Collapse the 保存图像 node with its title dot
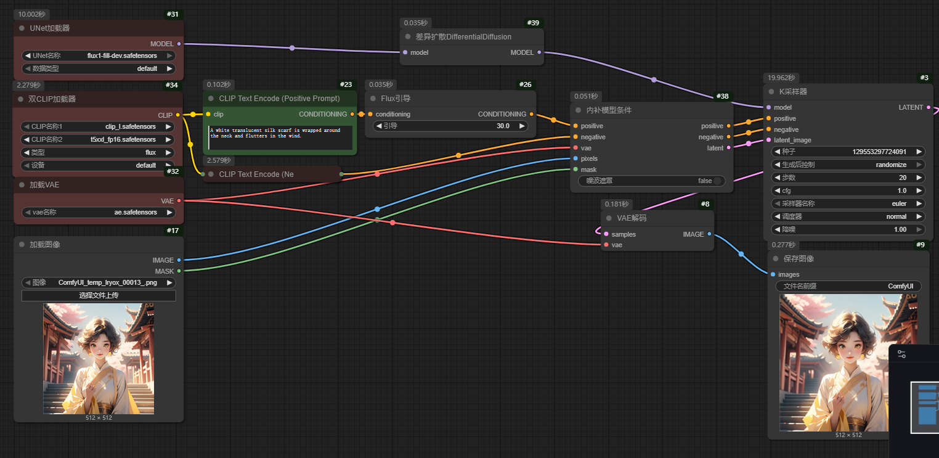 click(775, 259)
